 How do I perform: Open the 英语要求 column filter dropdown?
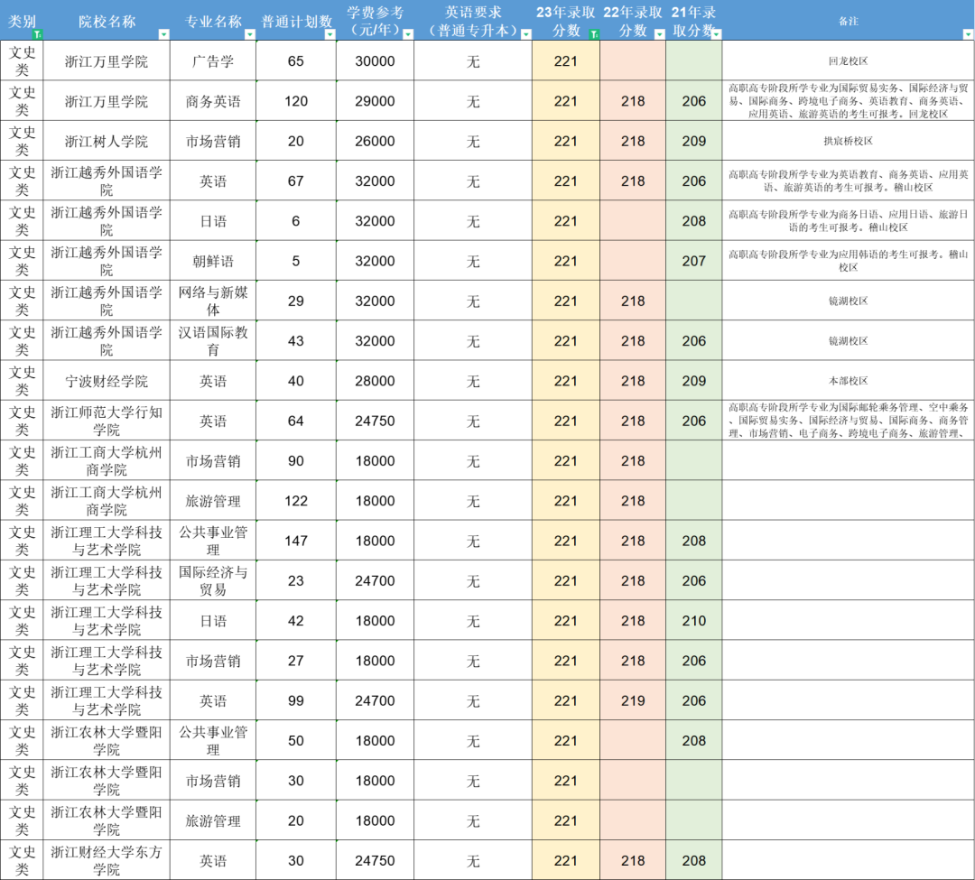[525, 34]
